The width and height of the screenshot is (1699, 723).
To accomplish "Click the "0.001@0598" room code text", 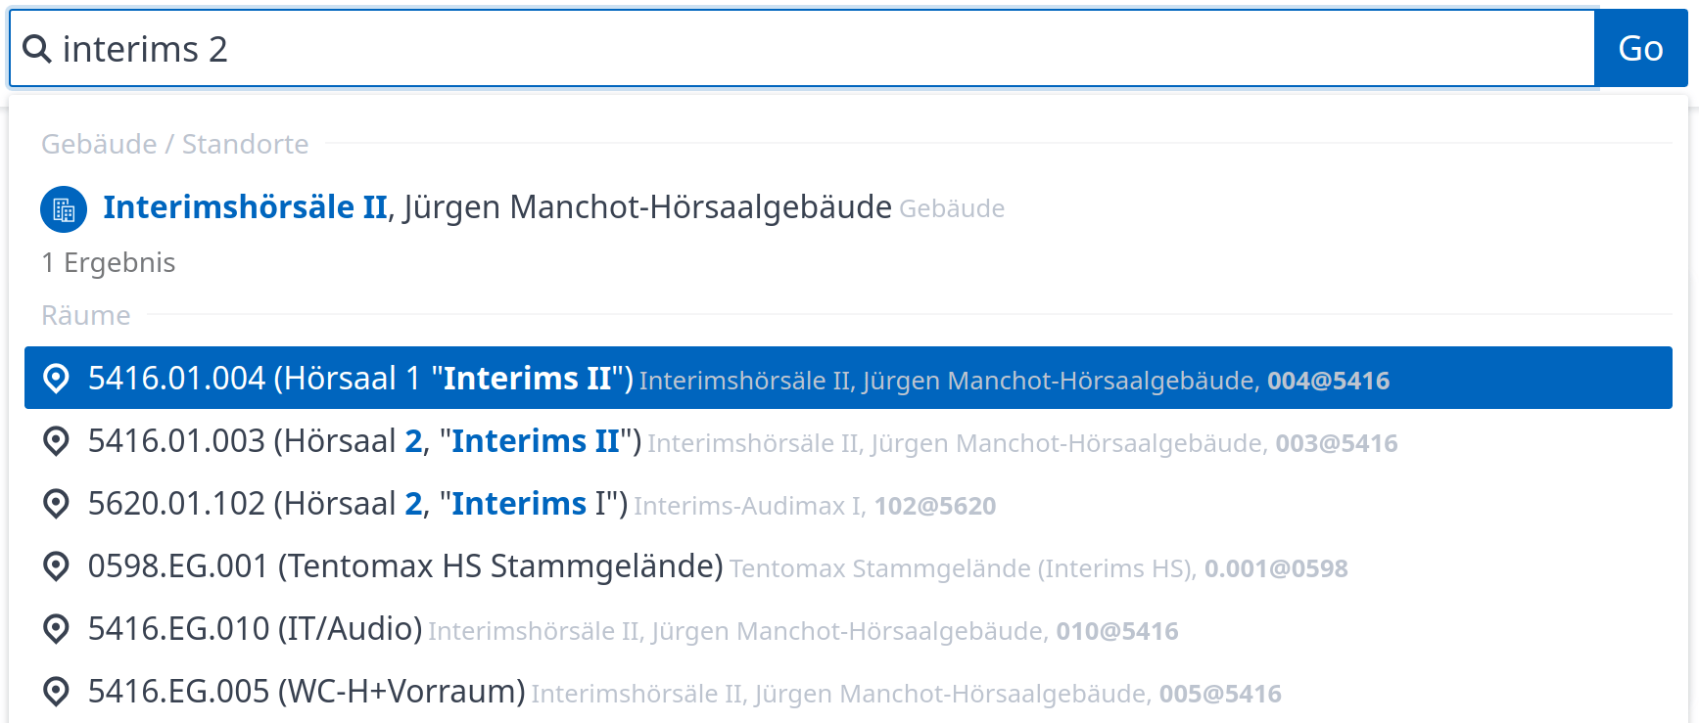I will pos(1276,568).
